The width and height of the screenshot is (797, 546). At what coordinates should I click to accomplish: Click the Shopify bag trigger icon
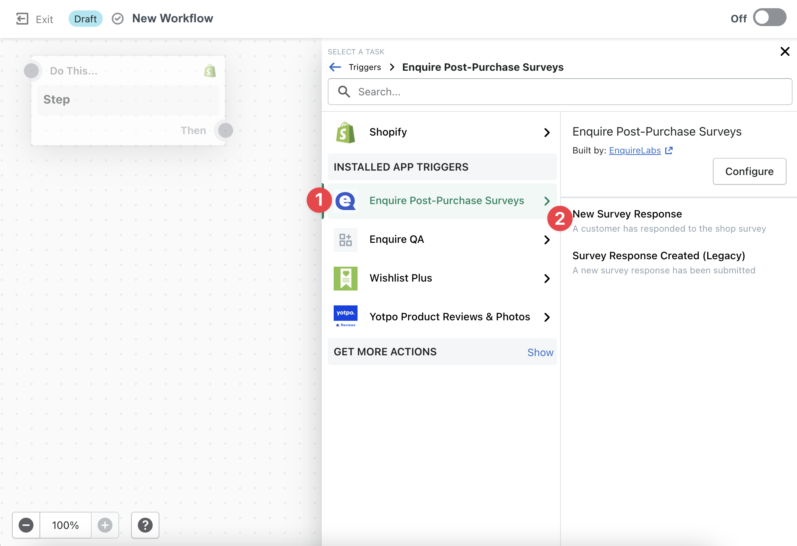[345, 132]
